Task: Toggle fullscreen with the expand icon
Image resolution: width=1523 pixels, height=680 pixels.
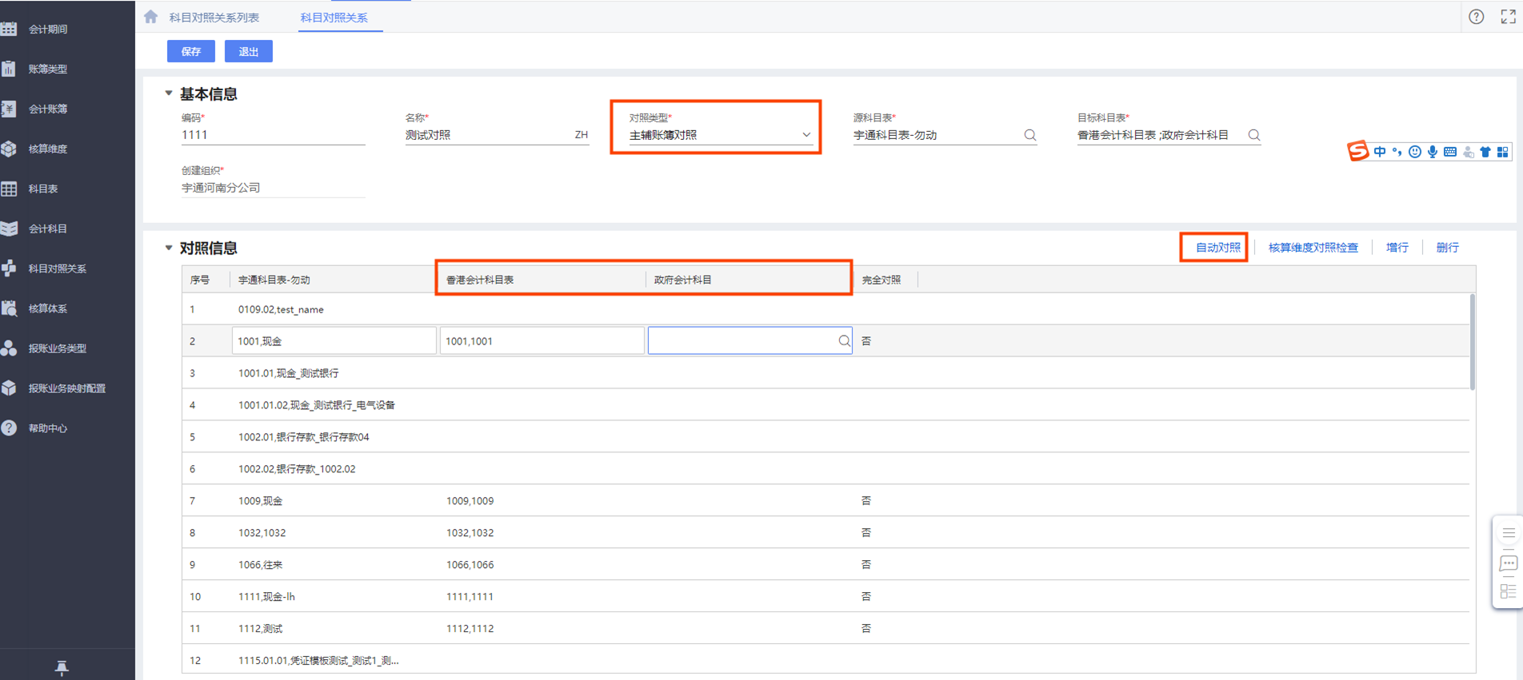Action: [1509, 17]
